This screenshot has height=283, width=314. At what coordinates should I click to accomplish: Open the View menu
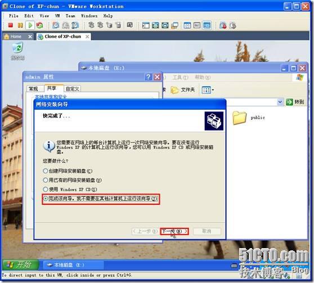coord(44,16)
